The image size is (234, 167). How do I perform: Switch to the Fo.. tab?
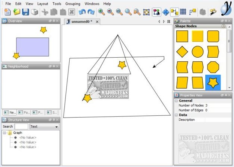coord(24,112)
